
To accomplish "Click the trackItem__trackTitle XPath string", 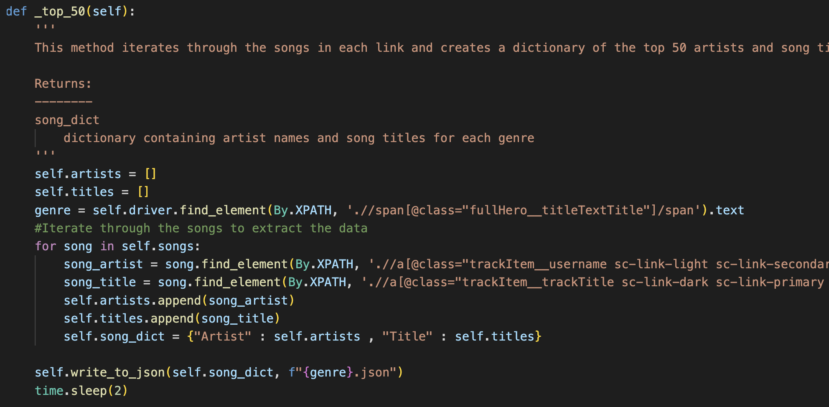I will click(595, 282).
